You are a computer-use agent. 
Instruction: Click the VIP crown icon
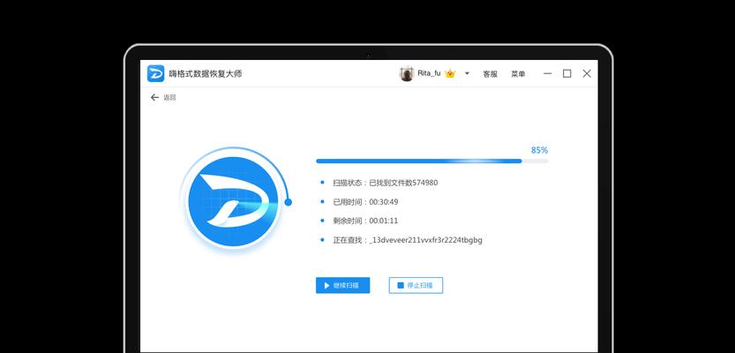450,73
